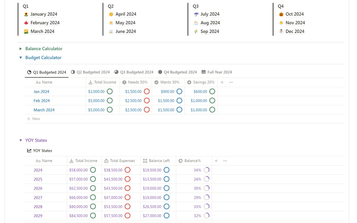
Task: Open the Budget Calculator table options menu
Action: click(231, 82)
